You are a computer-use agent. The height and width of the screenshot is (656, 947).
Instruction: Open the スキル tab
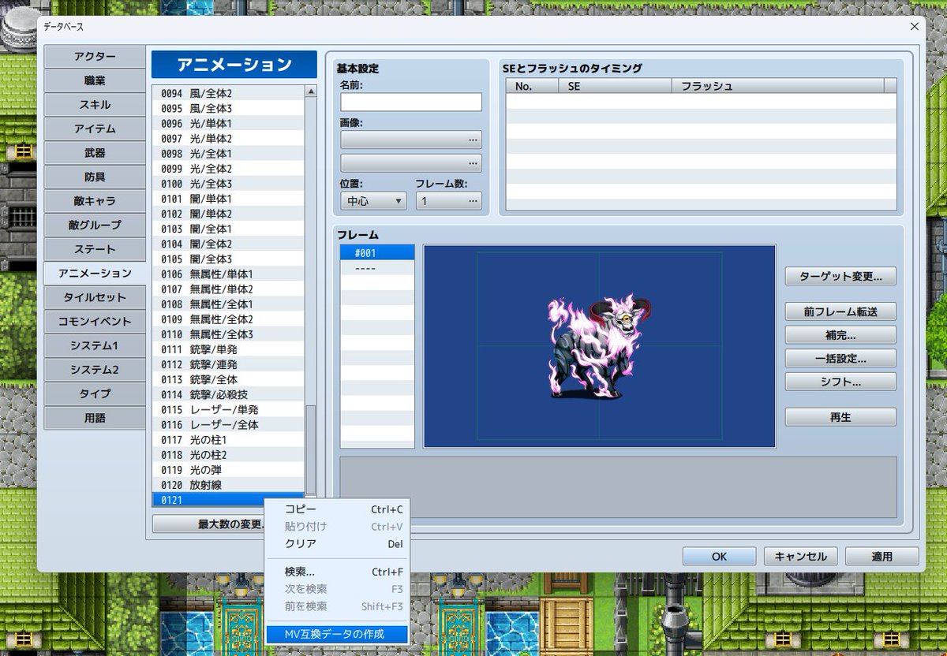pyautogui.click(x=95, y=105)
